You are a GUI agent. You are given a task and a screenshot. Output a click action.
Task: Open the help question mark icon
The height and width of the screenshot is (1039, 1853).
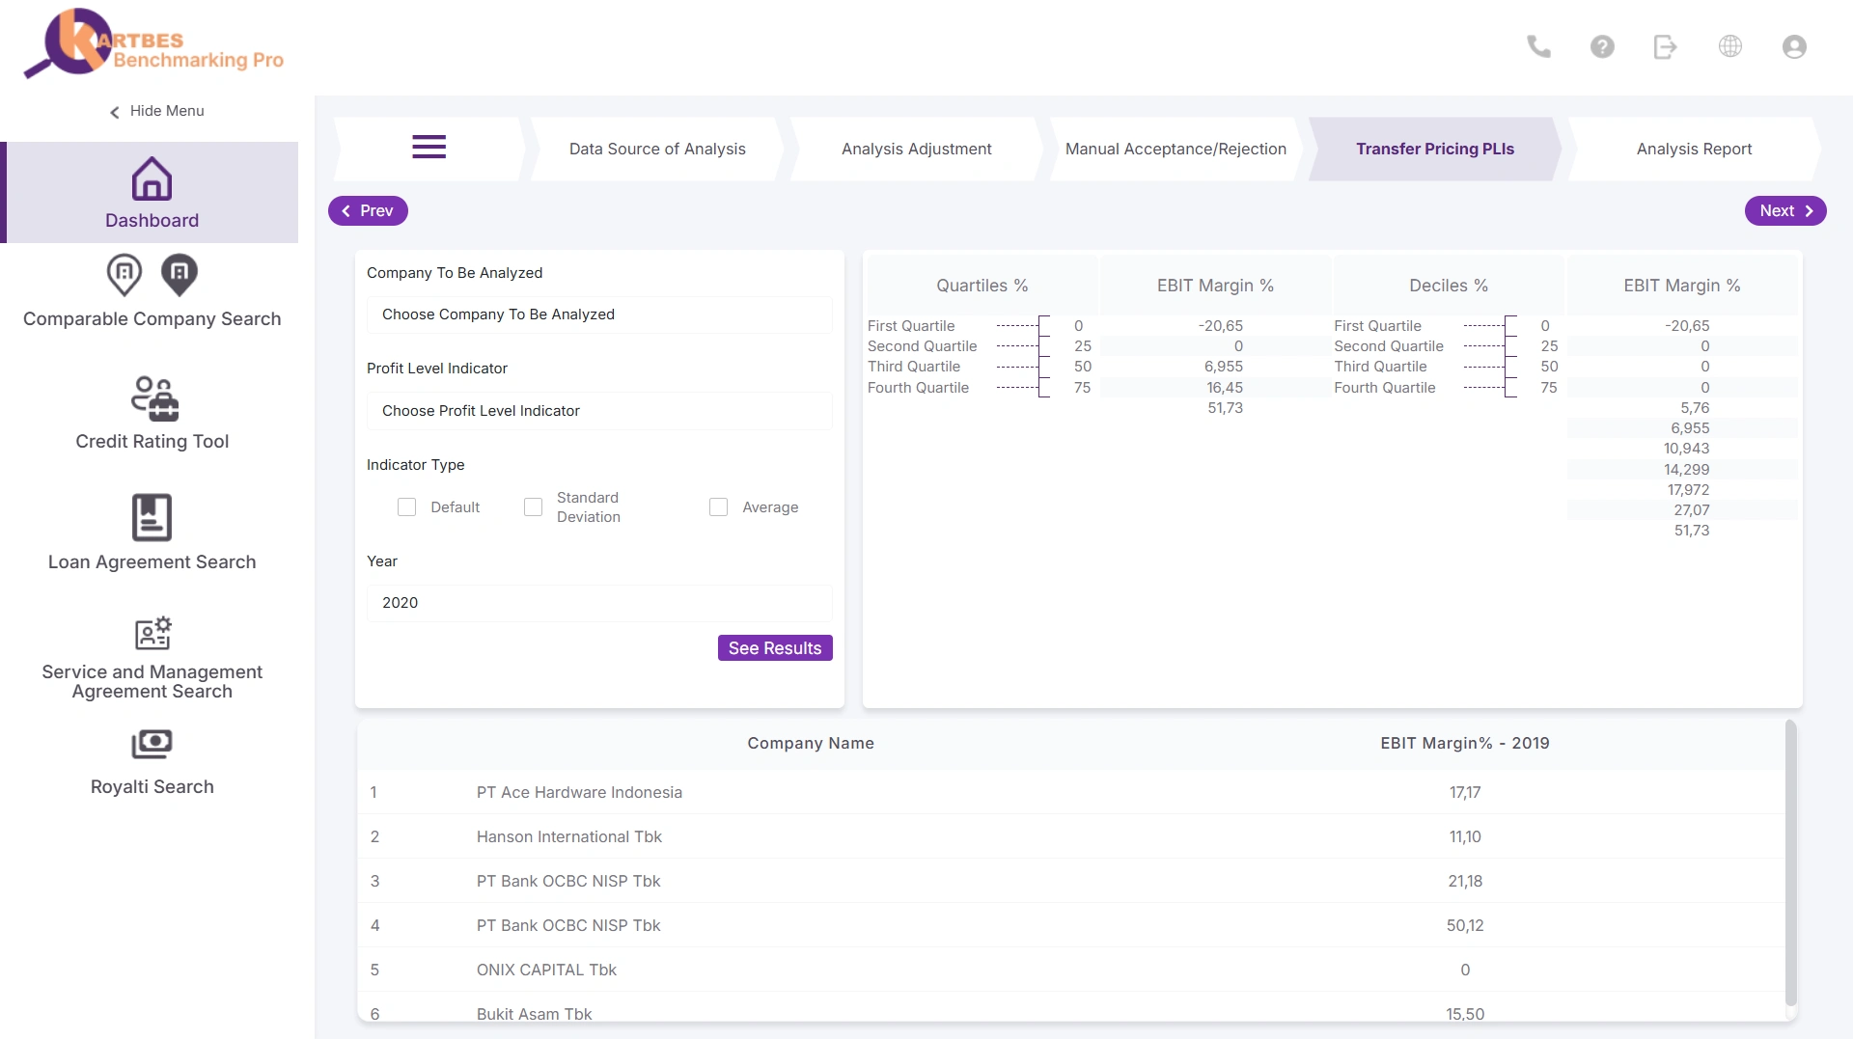pyautogui.click(x=1602, y=46)
